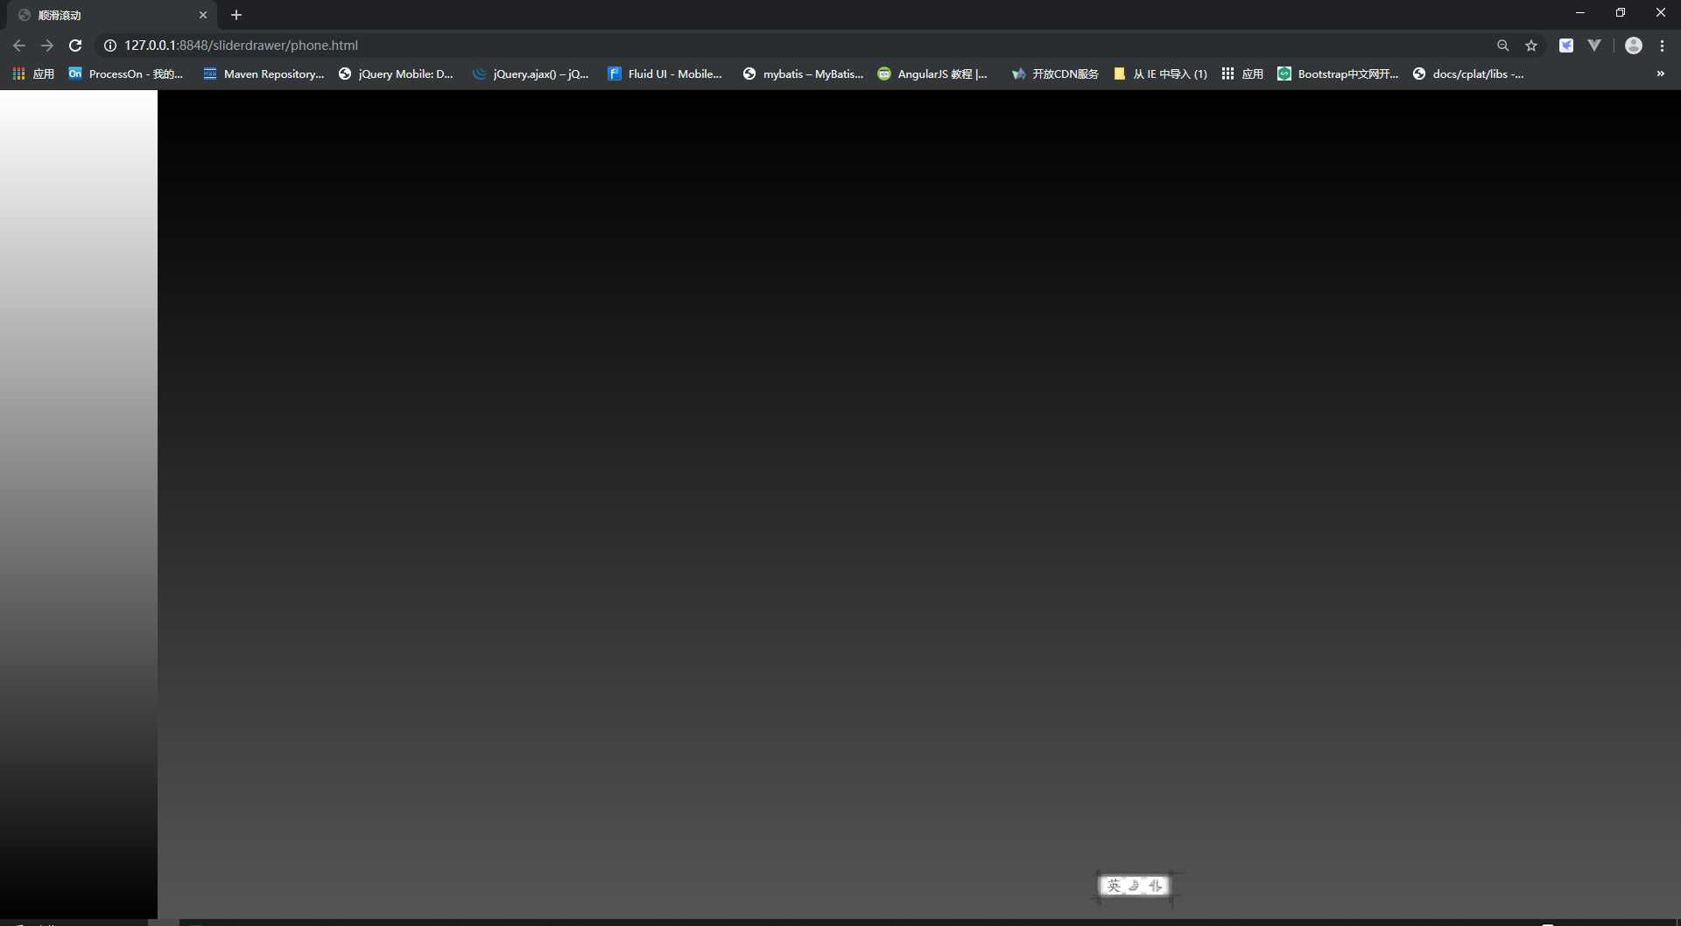This screenshot has width=1681, height=926.
Task: Open a new tab with plus button
Action: click(236, 15)
